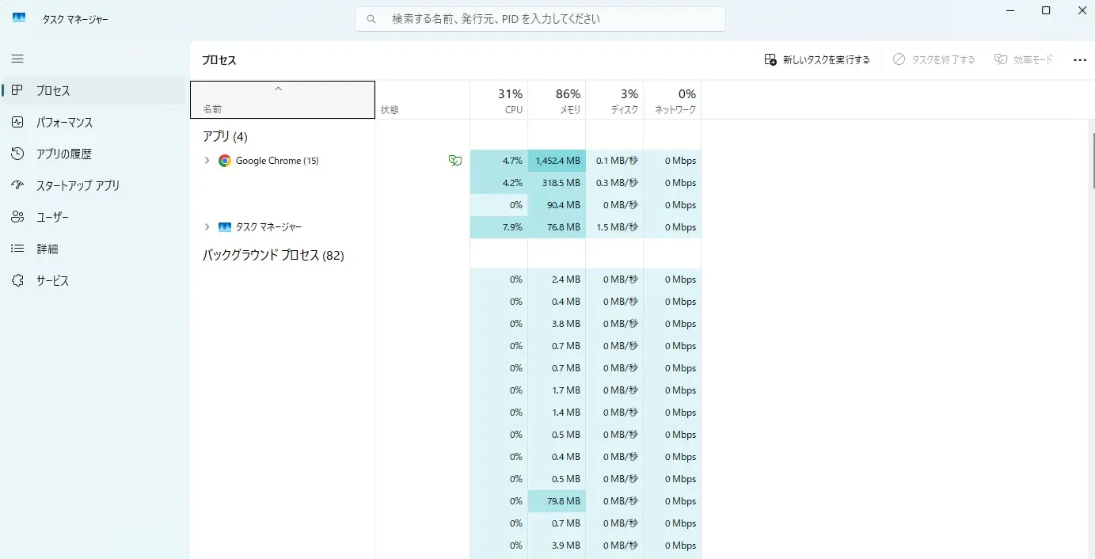Viewport: 1095px width, 559px height.
Task: Click the スタートアップ アプリ gauge icon
Action: point(17,185)
